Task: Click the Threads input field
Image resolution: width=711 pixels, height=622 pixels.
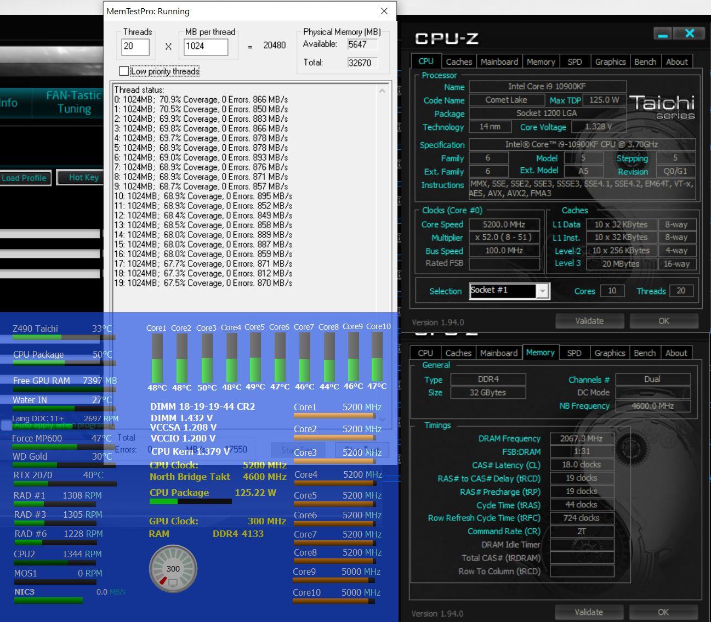Action: click(x=135, y=46)
